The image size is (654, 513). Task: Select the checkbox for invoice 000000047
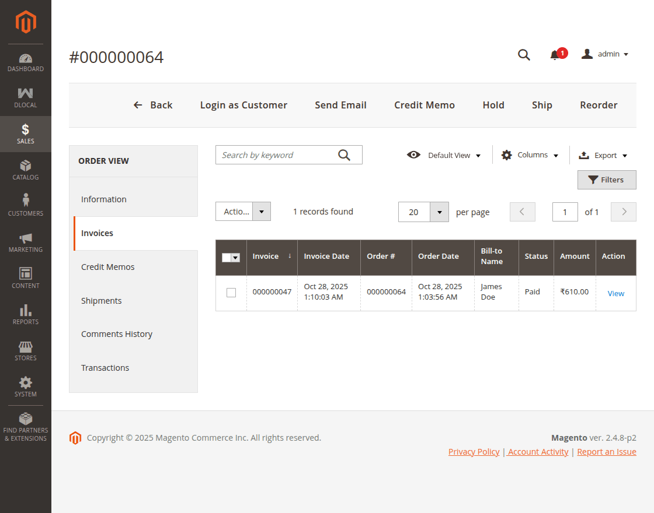tap(231, 293)
